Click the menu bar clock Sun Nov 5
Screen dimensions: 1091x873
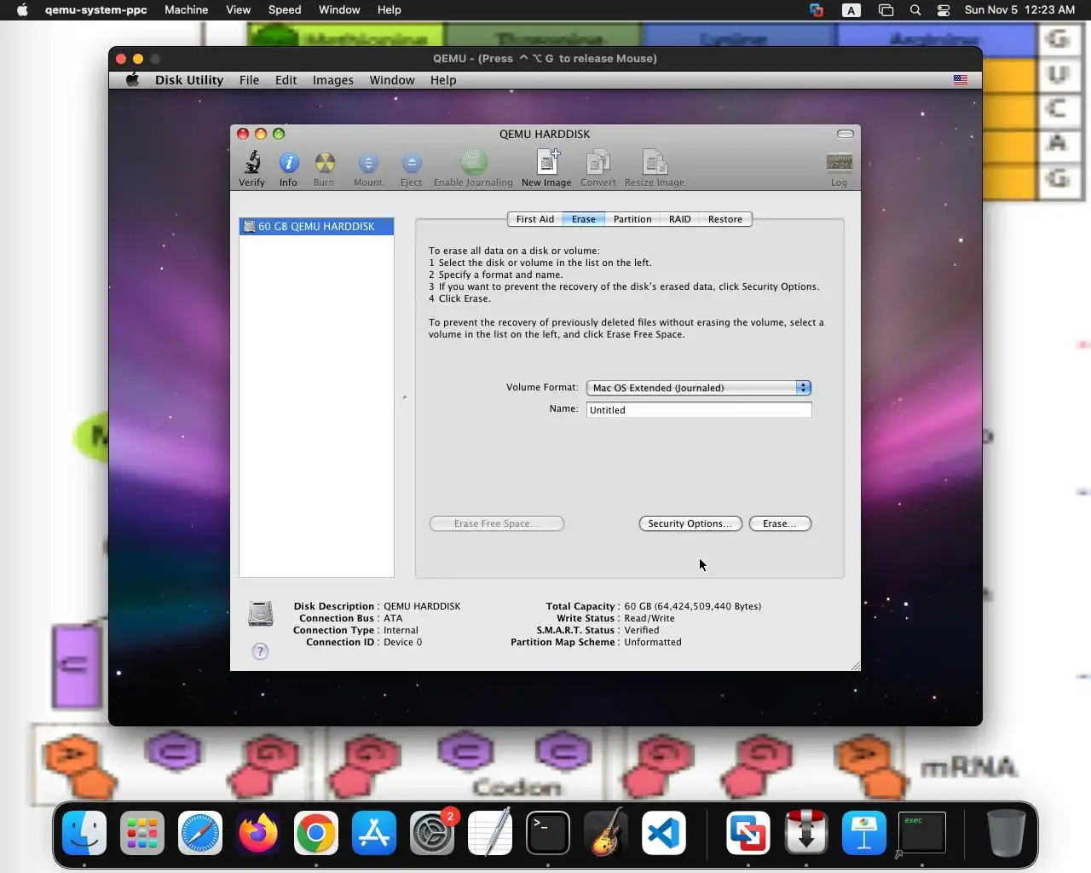click(x=1019, y=10)
